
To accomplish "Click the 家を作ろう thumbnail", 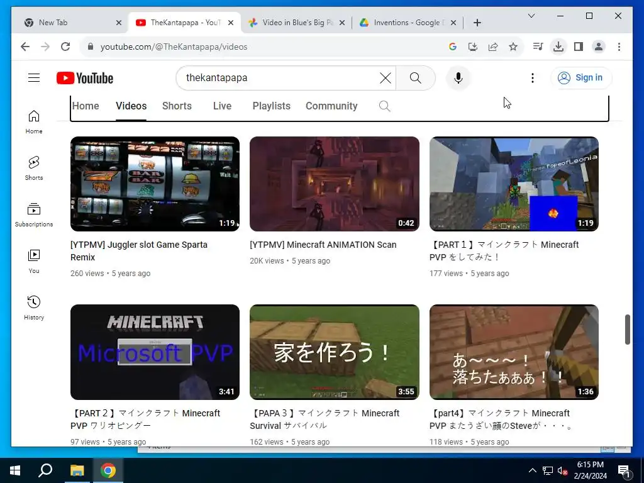I will click(335, 352).
